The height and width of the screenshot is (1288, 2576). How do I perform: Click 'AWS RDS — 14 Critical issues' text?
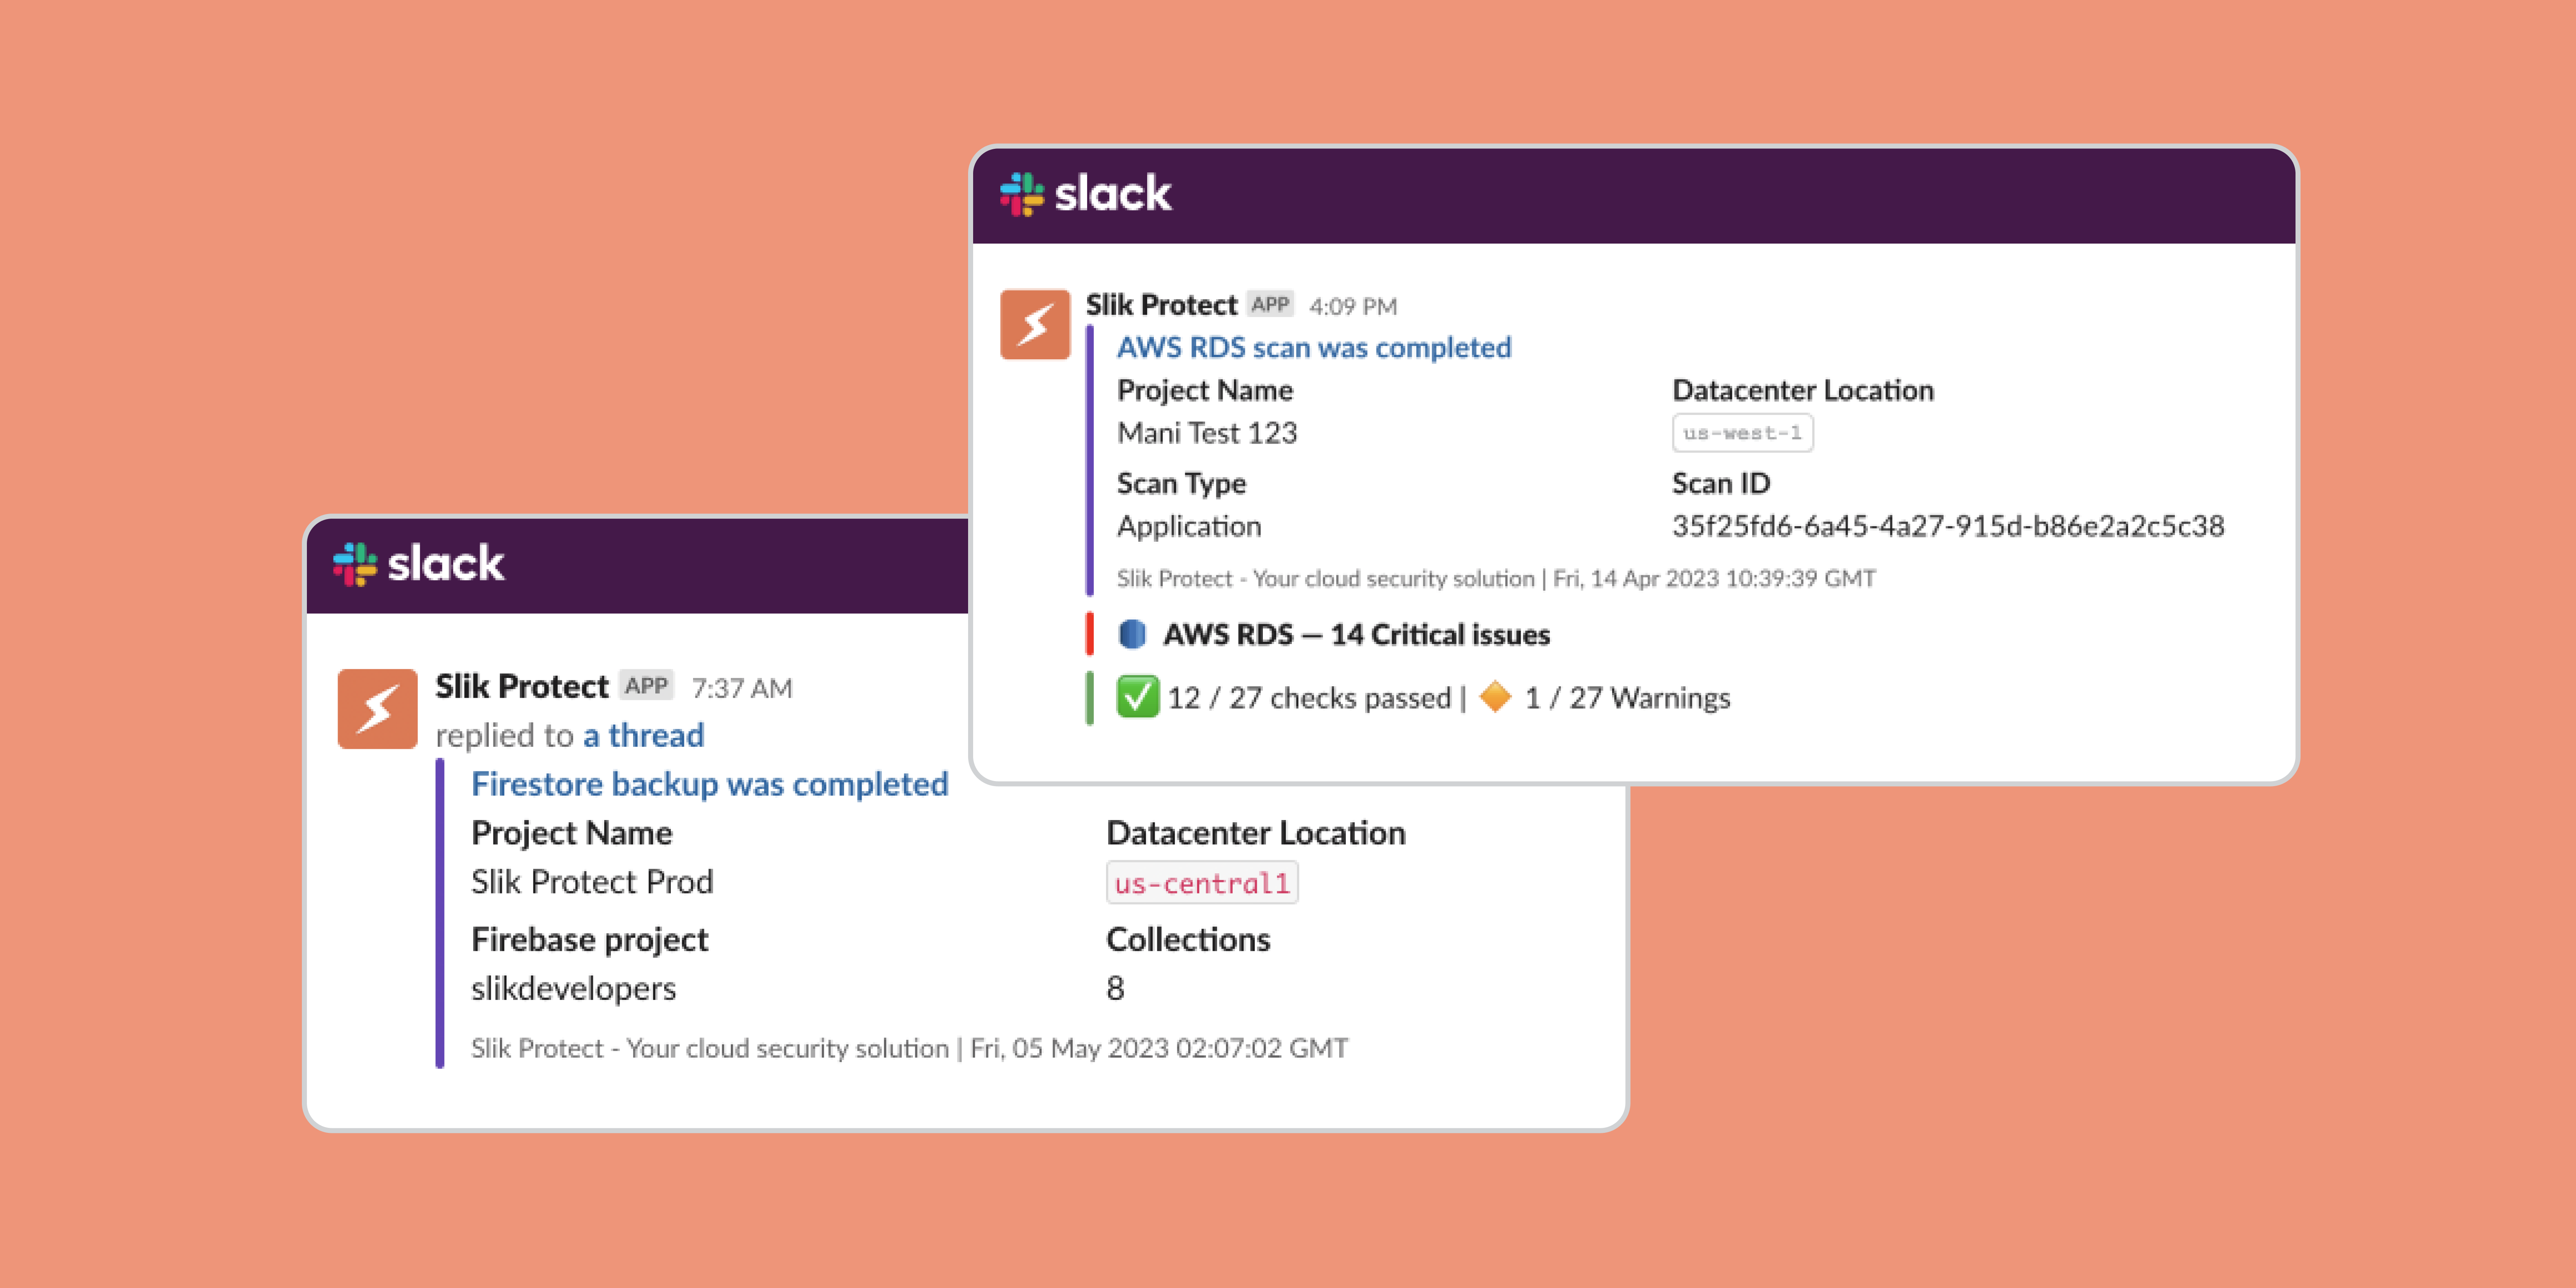tap(1355, 635)
